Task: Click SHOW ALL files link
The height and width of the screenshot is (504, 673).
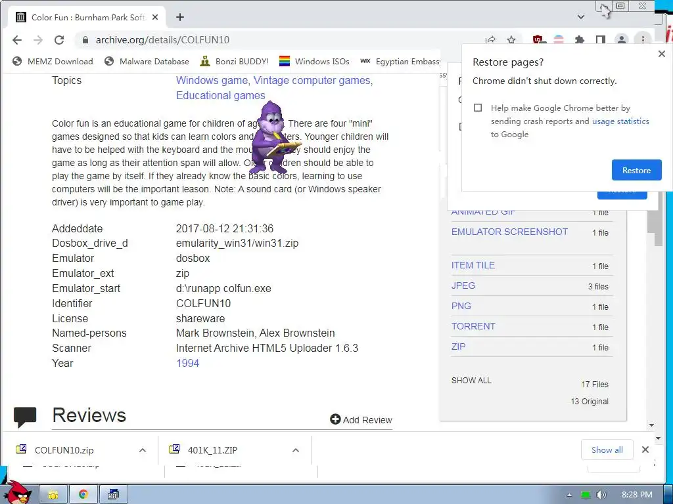Action: 471,381
